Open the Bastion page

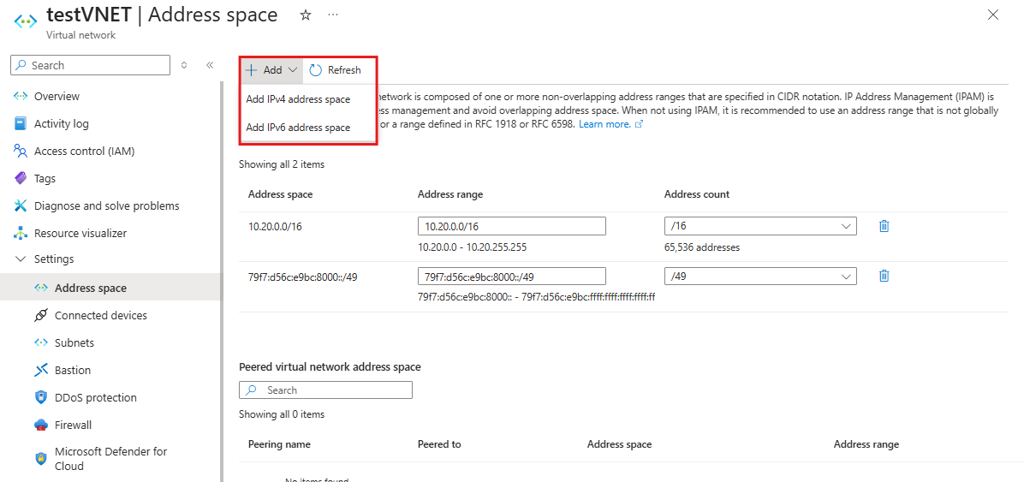73,371
